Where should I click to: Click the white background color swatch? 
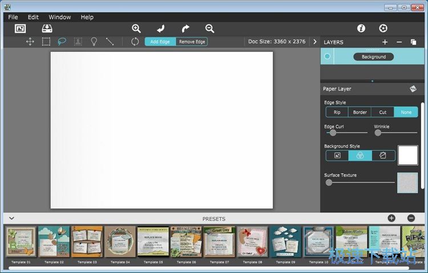point(407,155)
